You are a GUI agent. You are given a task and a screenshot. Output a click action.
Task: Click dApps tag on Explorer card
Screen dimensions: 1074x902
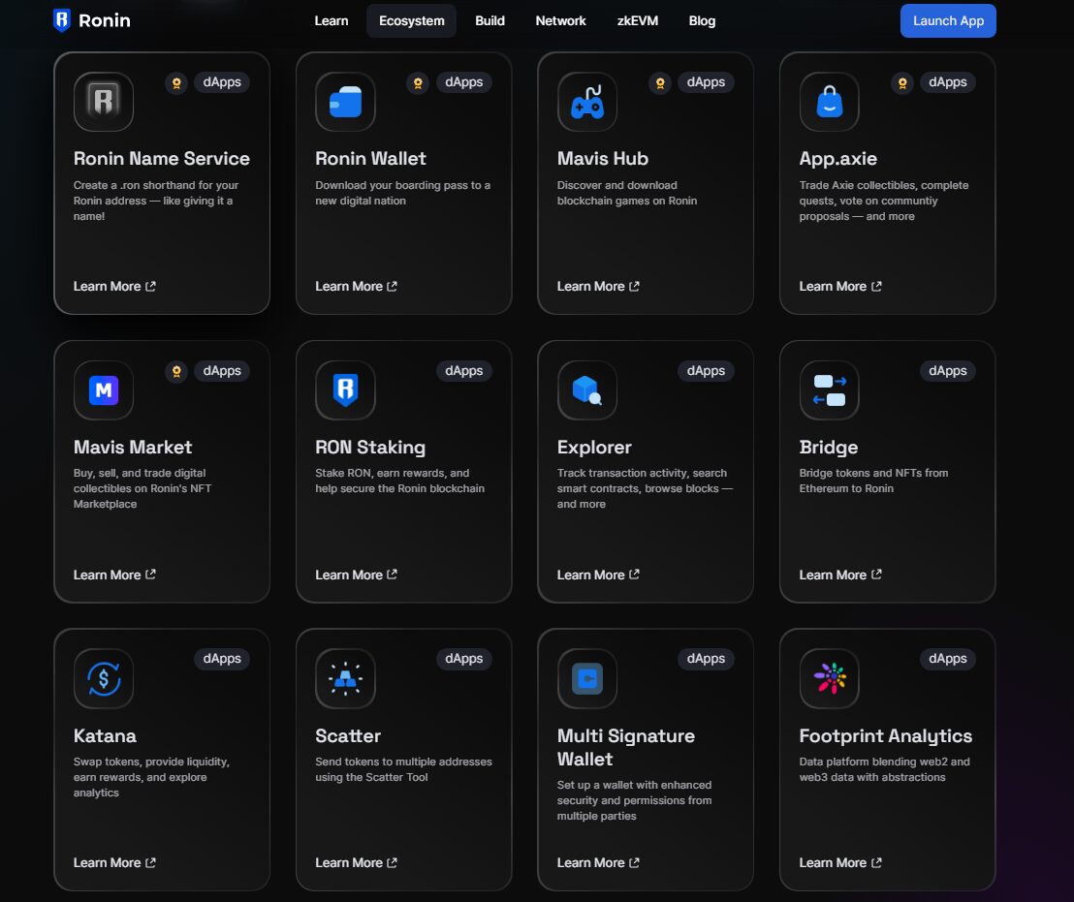706,371
